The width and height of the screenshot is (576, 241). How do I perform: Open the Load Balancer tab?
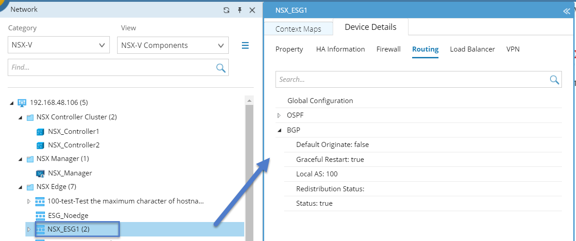pyautogui.click(x=472, y=49)
